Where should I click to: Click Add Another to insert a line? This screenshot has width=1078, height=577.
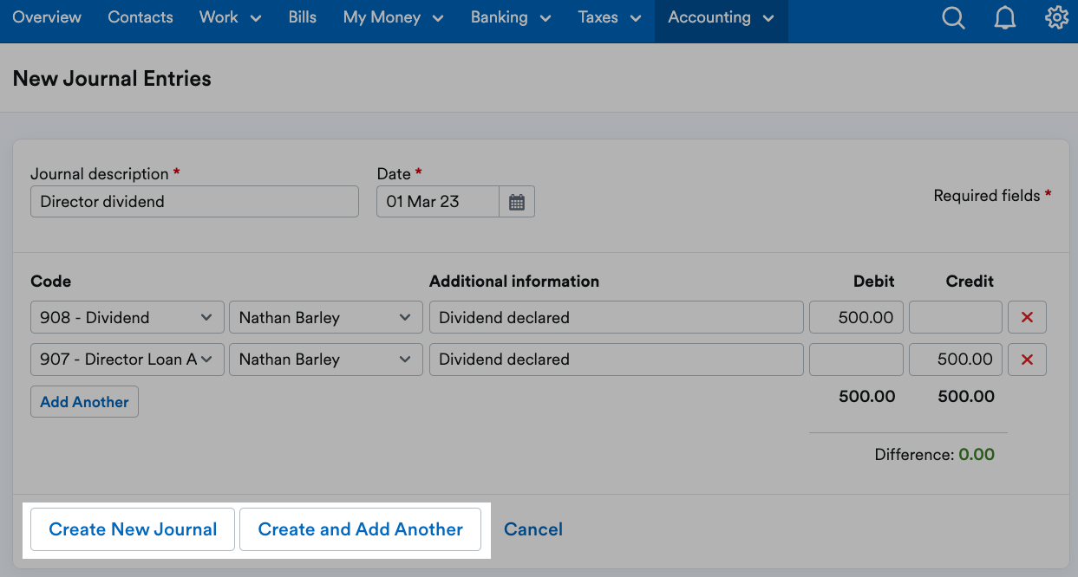coord(84,401)
